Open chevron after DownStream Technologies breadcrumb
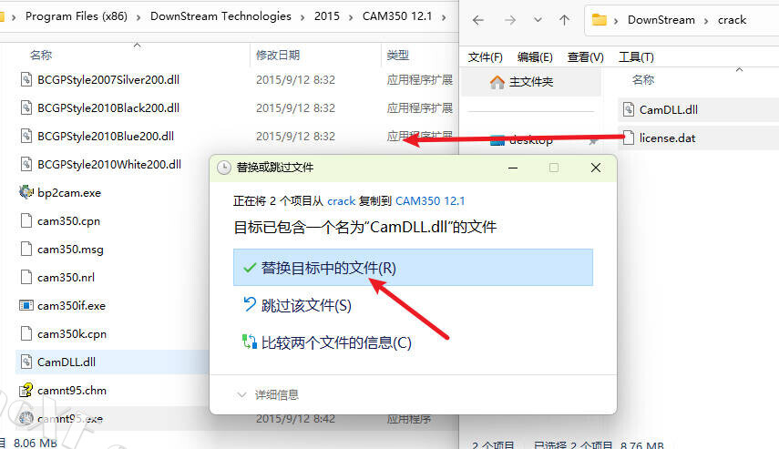 click(x=302, y=17)
